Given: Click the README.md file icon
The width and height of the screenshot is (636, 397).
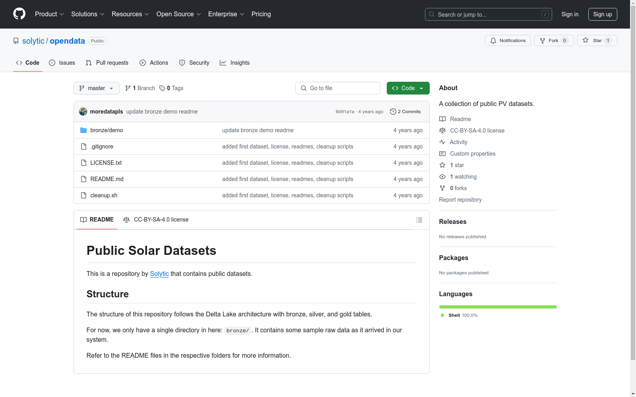Looking at the screenshot, I should 83,179.
